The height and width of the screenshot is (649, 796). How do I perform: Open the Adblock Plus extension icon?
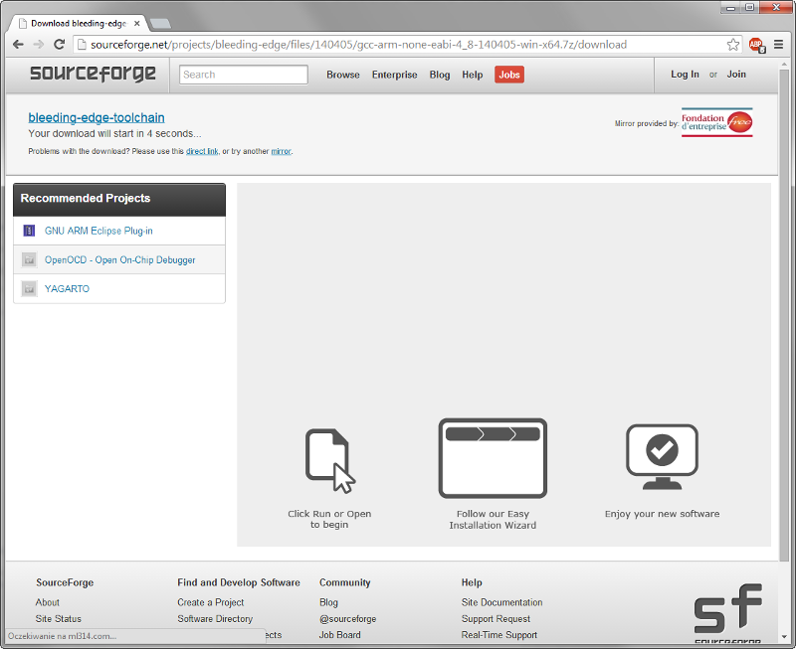(x=756, y=45)
